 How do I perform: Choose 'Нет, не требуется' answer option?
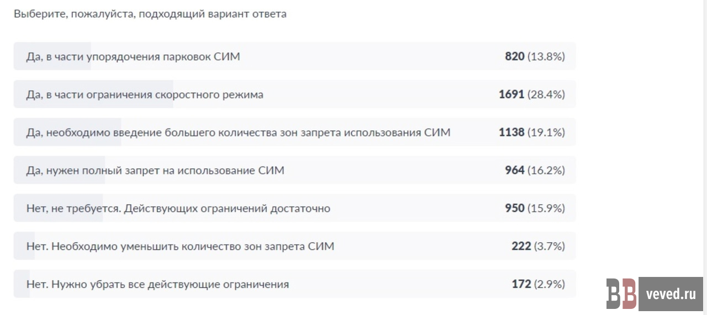pos(178,209)
